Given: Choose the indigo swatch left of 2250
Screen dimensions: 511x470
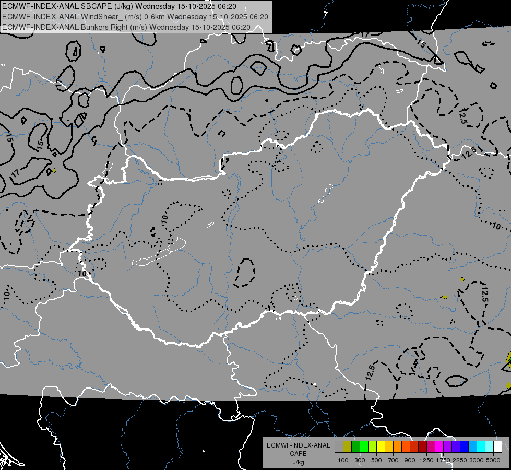Looking at the screenshot, I should click(x=456, y=447).
